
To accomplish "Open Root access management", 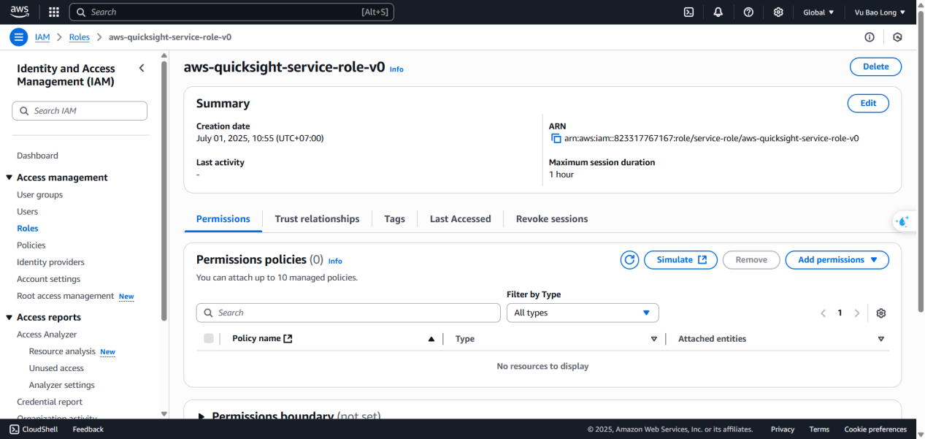I will pyautogui.click(x=66, y=296).
